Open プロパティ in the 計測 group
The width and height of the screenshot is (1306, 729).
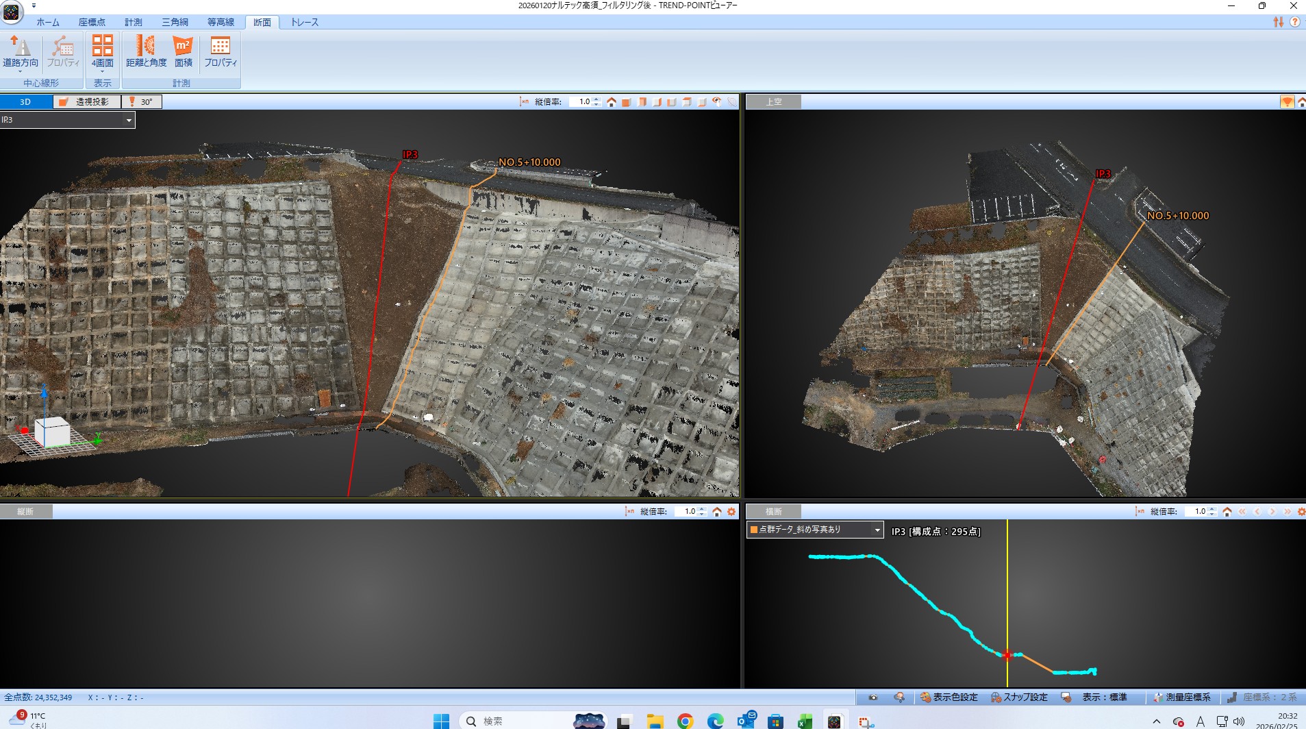(x=220, y=52)
